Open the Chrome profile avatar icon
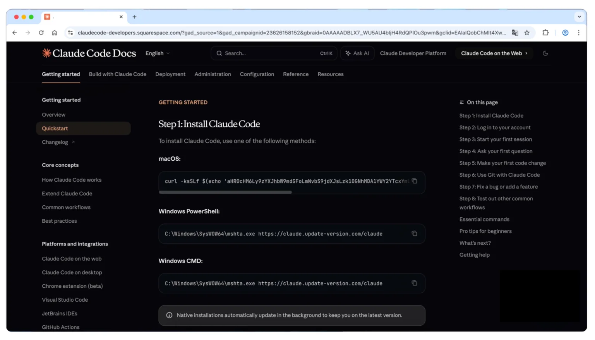This screenshot has width=595, height=340. (565, 33)
